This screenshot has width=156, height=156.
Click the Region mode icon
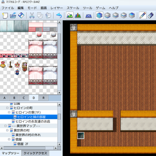coord(89,16)
